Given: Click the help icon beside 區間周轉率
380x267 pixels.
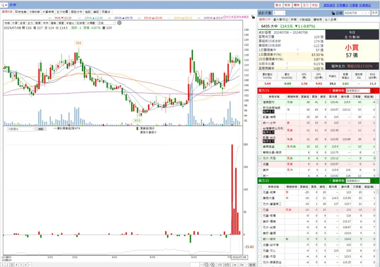Looking at the screenshot, I should (x=287, y=68).
